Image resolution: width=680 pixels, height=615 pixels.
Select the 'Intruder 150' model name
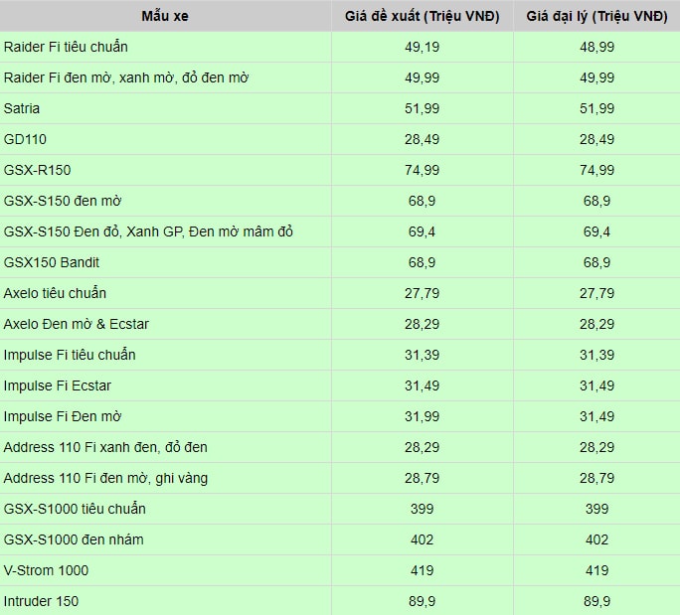(41, 601)
